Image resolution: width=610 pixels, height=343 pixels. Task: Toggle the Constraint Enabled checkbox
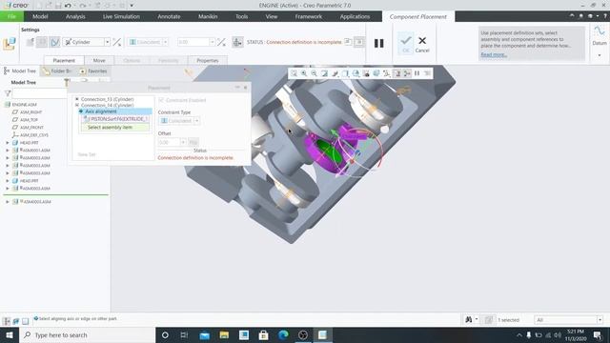click(161, 100)
